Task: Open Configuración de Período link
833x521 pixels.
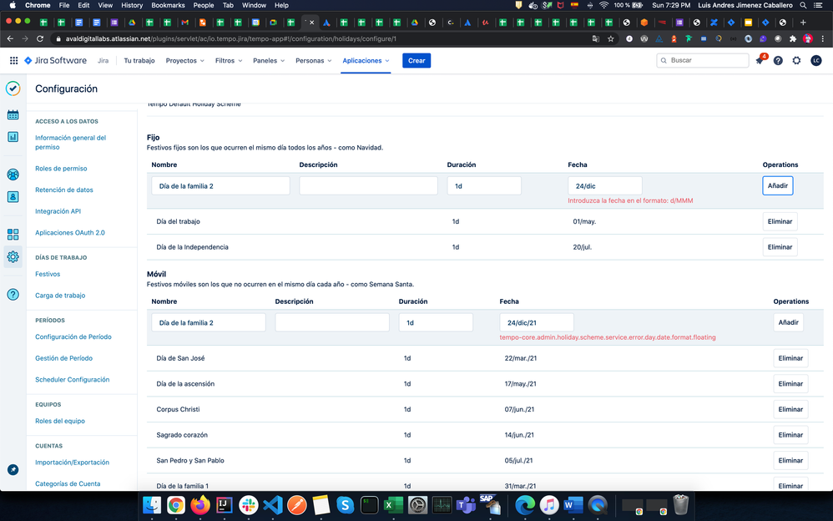Action: coord(73,336)
